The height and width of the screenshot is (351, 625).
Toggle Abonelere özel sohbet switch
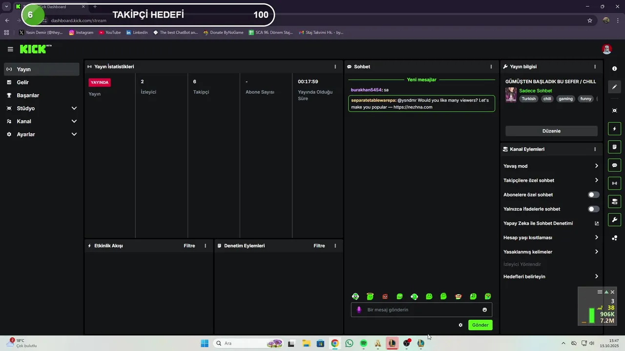point(593,195)
